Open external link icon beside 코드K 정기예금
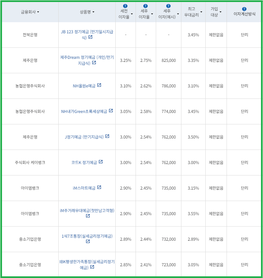The image size is (263, 278). click(x=100, y=162)
